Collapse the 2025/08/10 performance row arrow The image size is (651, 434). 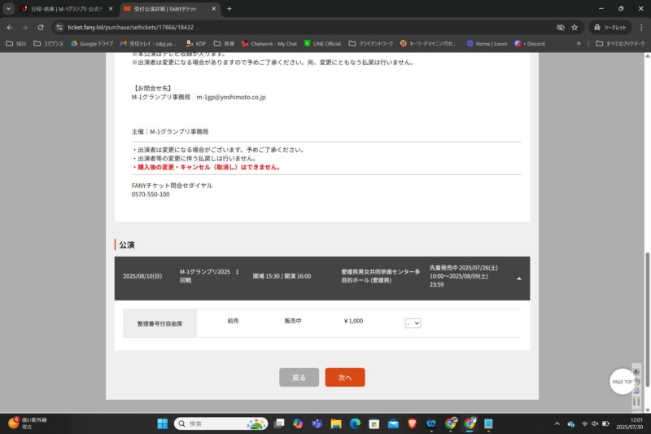pyautogui.click(x=518, y=278)
